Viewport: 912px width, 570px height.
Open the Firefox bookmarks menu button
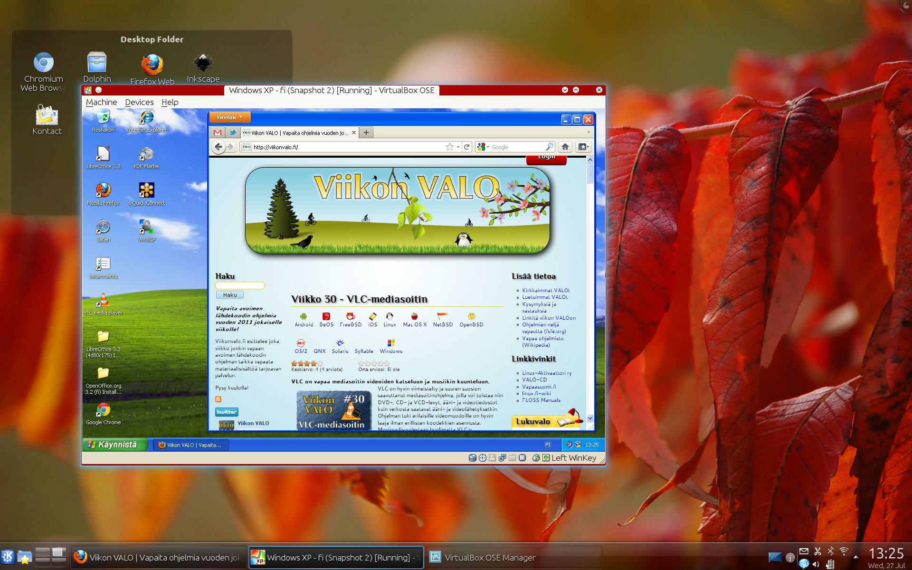[583, 147]
